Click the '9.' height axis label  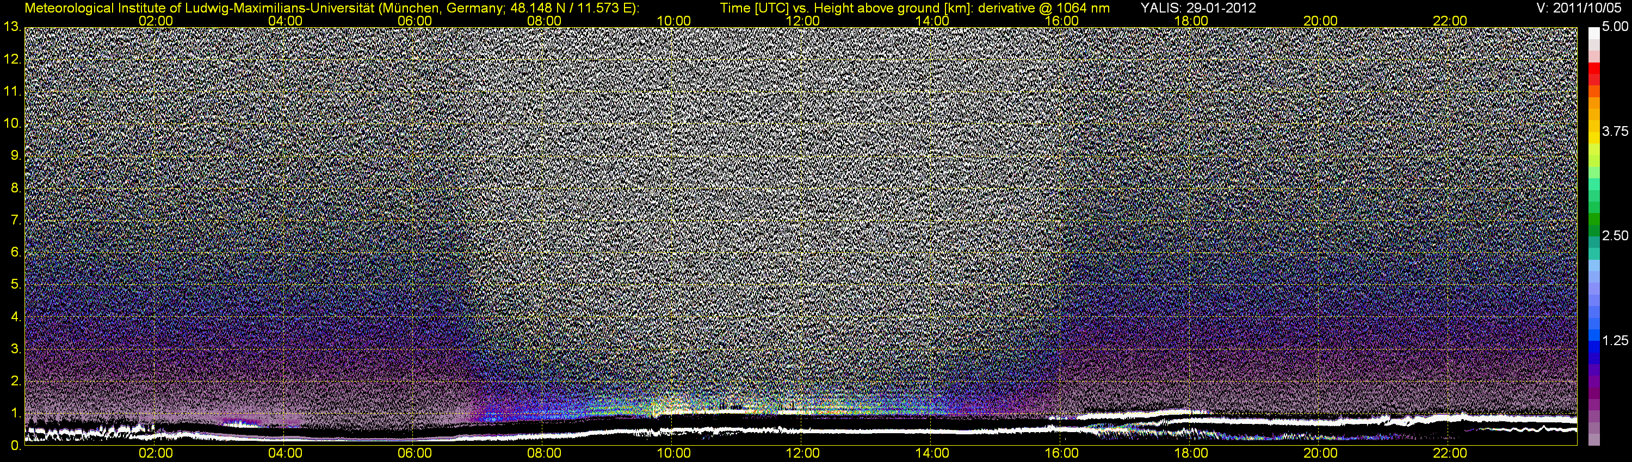point(16,155)
